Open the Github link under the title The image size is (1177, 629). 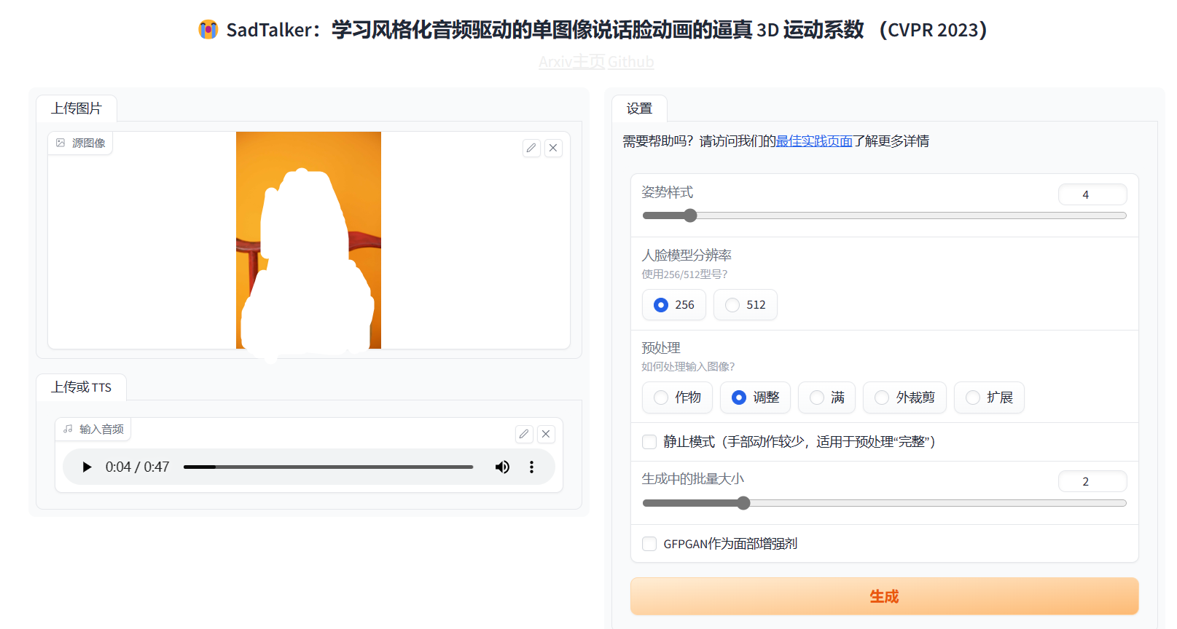(x=630, y=62)
